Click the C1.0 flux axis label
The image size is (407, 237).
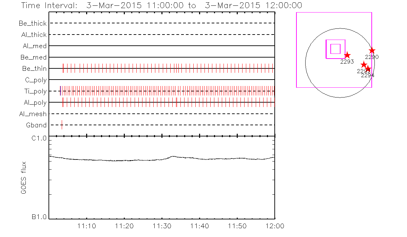[39, 138]
